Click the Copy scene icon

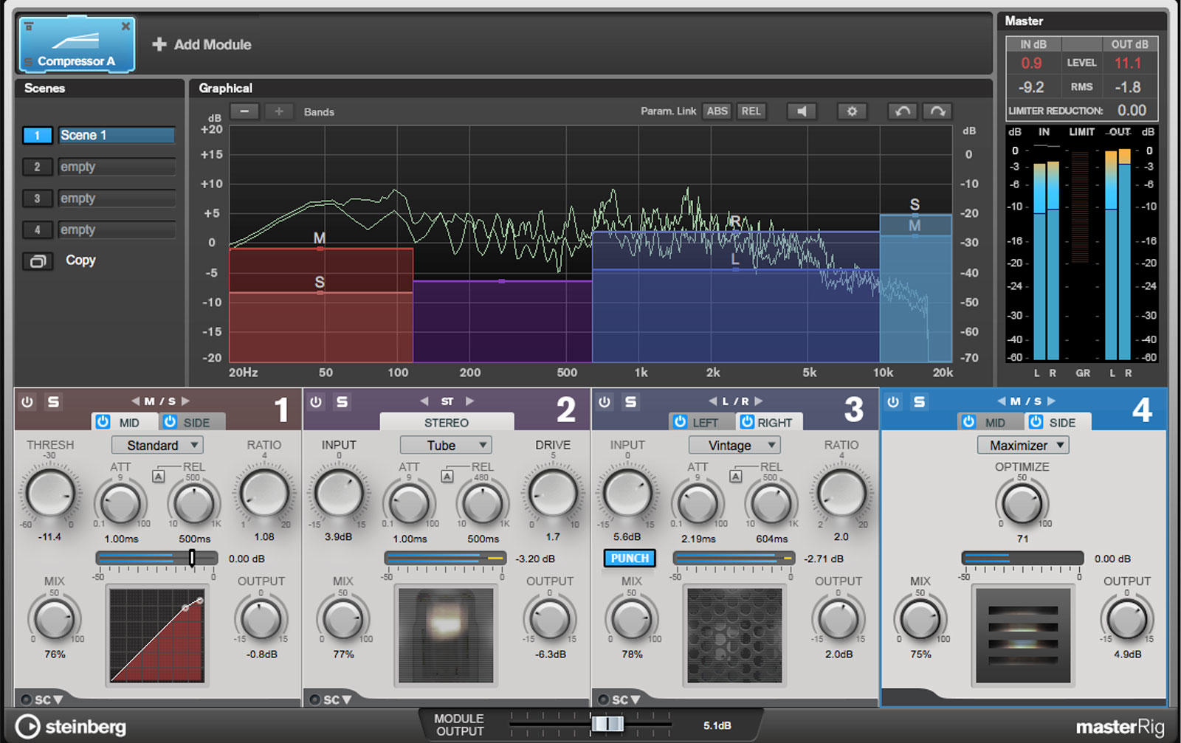[38, 261]
